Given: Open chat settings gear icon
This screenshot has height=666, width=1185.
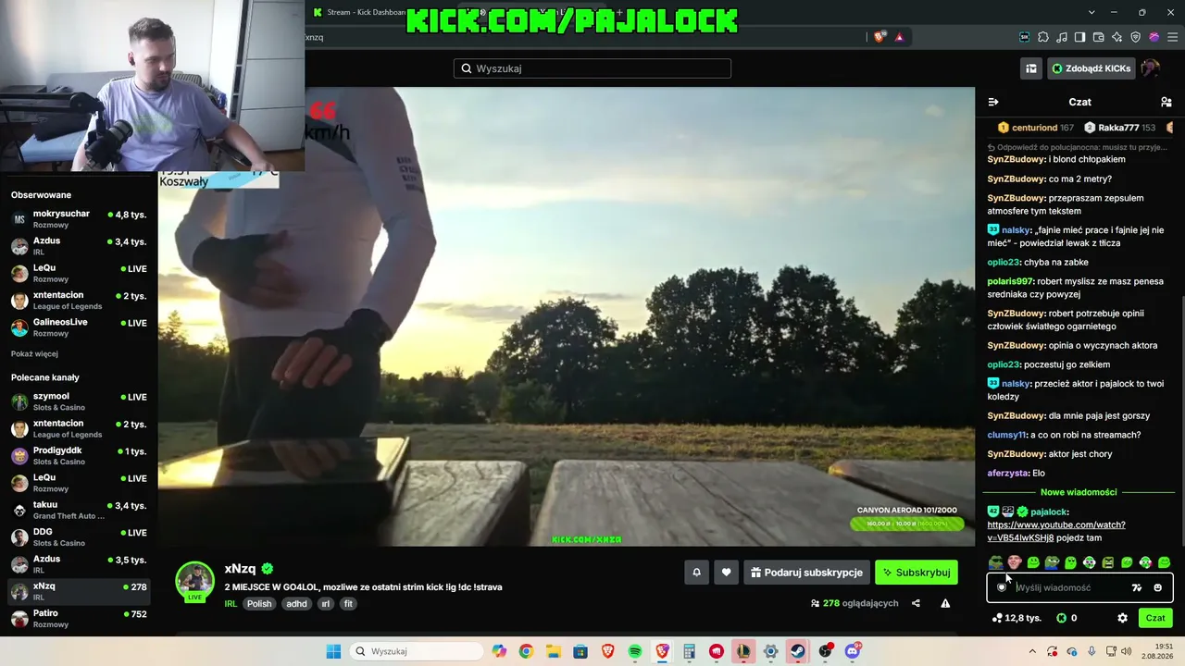Looking at the screenshot, I should 1122,618.
